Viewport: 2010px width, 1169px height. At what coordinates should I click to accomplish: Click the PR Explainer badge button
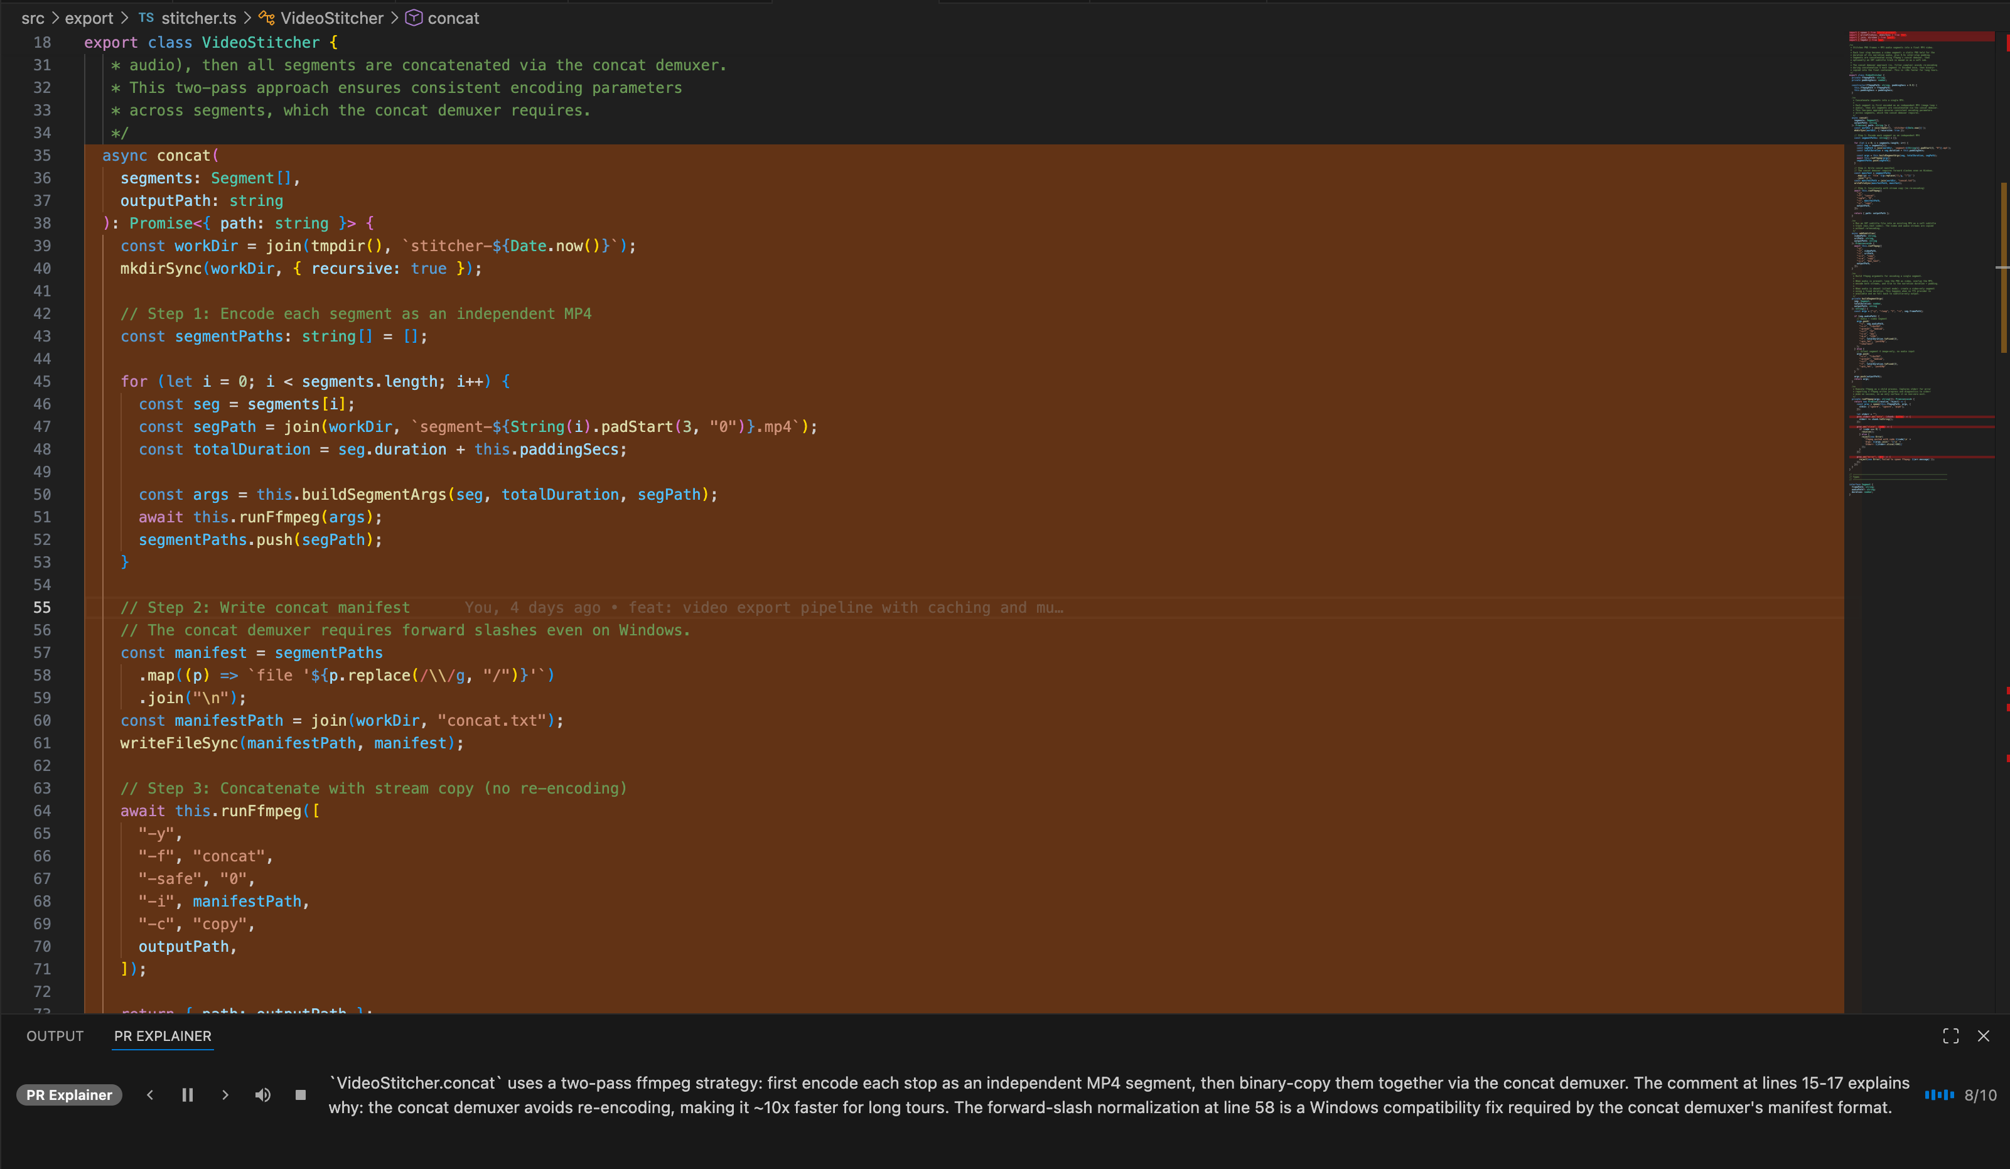[70, 1095]
